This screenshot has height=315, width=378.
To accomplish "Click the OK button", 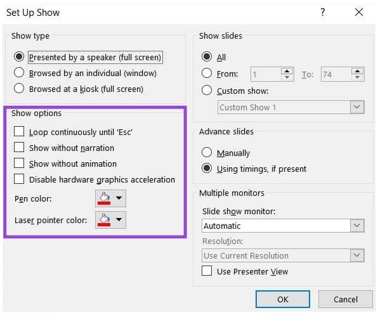I will [283, 299].
